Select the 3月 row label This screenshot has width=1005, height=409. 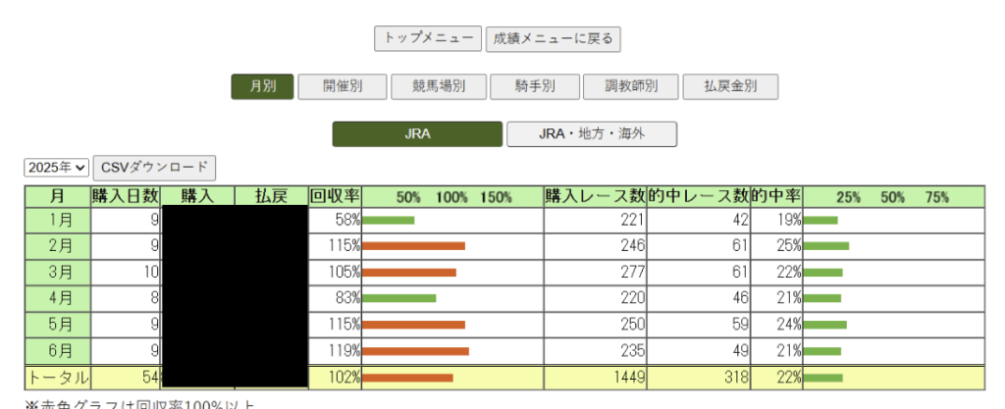(x=58, y=273)
